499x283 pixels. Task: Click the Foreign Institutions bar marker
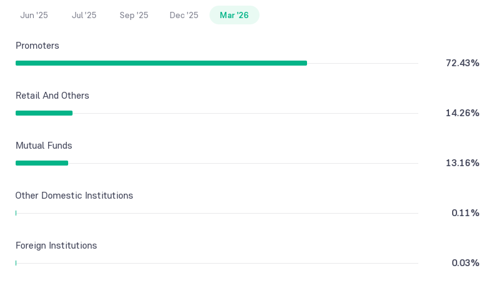16,263
